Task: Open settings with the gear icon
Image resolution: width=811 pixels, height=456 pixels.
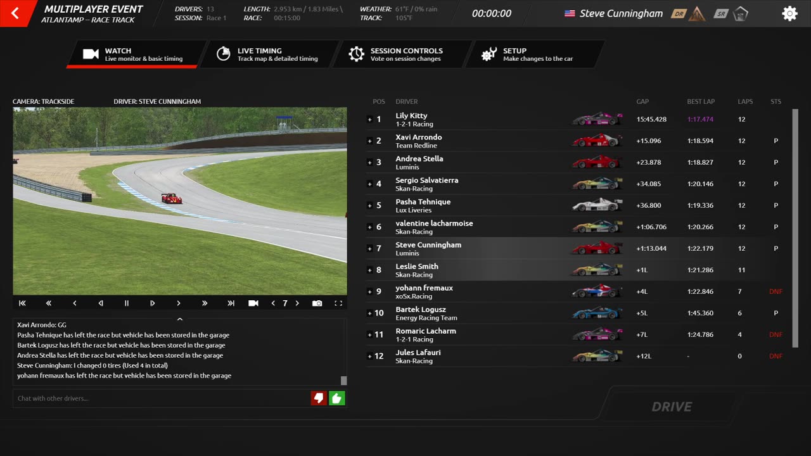Action: pos(789,13)
